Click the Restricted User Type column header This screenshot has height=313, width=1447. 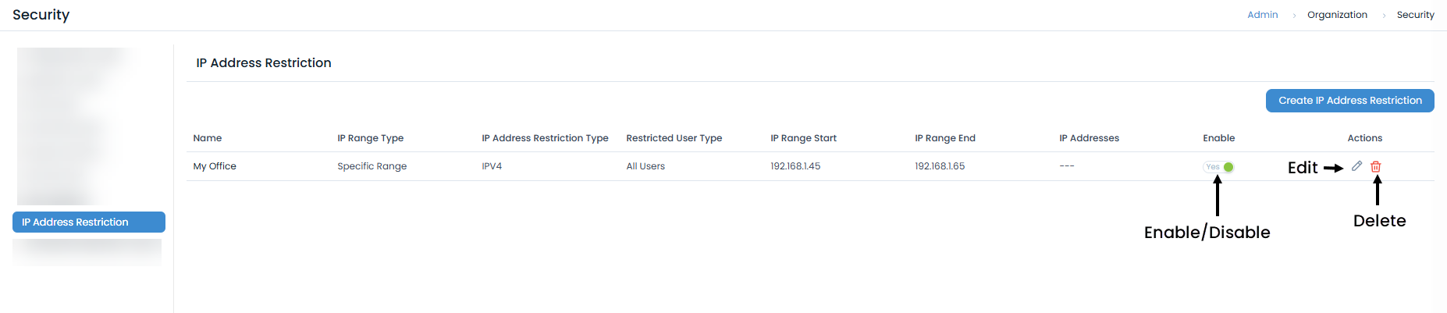pyautogui.click(x=674, y=138)
